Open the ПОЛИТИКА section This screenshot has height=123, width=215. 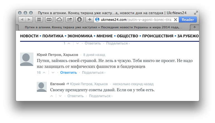tap(53, 36)
